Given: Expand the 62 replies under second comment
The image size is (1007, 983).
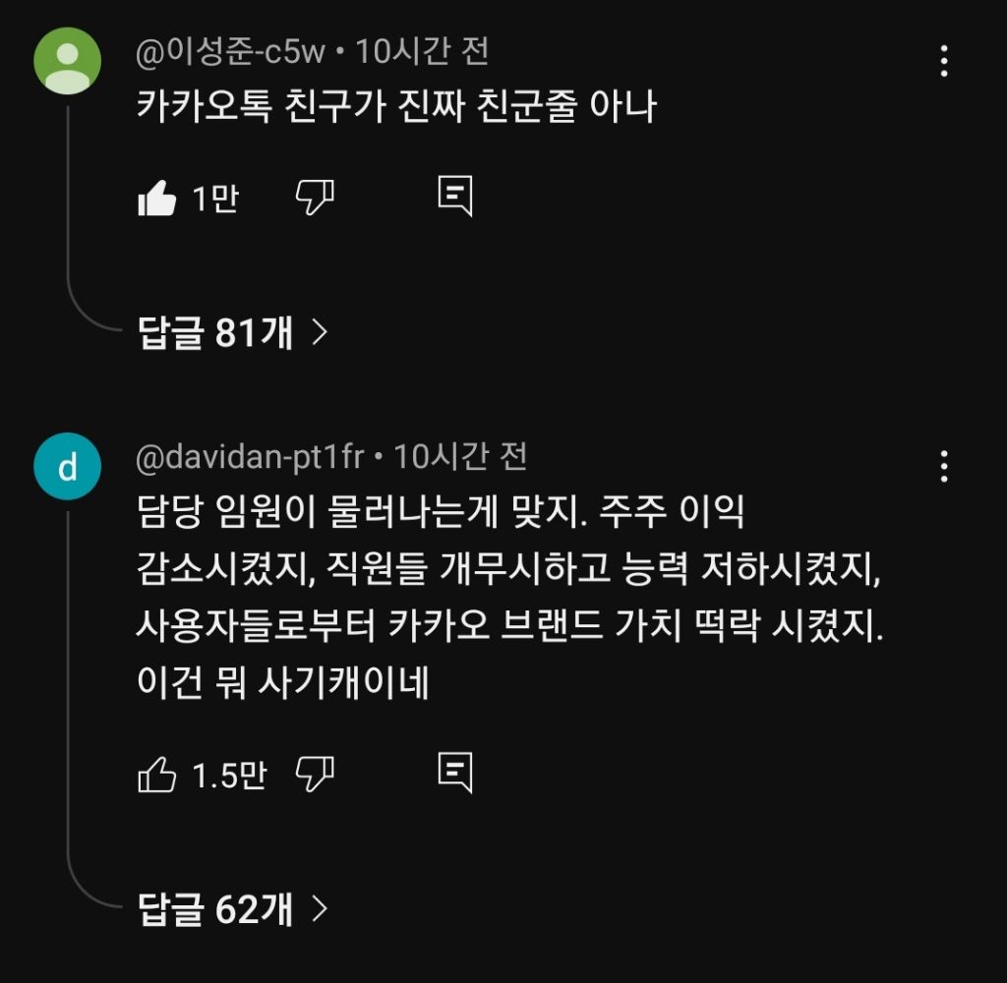Looking at the screenshot, I should click(x=214, y=911).
